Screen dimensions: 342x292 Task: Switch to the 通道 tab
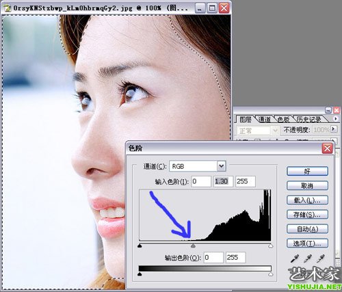[264, 119]
